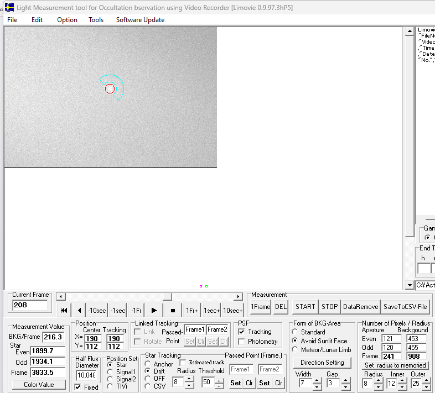The width and height of the screenshot is (435, 393).
Task: Enable the PSF Photometry checkbox
Action: tap(241, 342)
